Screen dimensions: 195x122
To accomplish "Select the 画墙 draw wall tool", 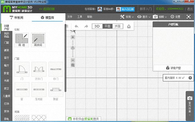I will (x=22, y=40).
